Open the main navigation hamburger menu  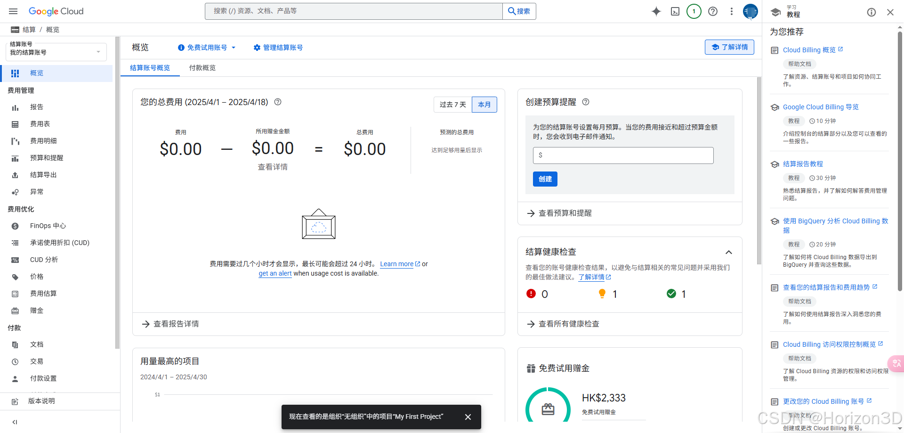(13, 11)
